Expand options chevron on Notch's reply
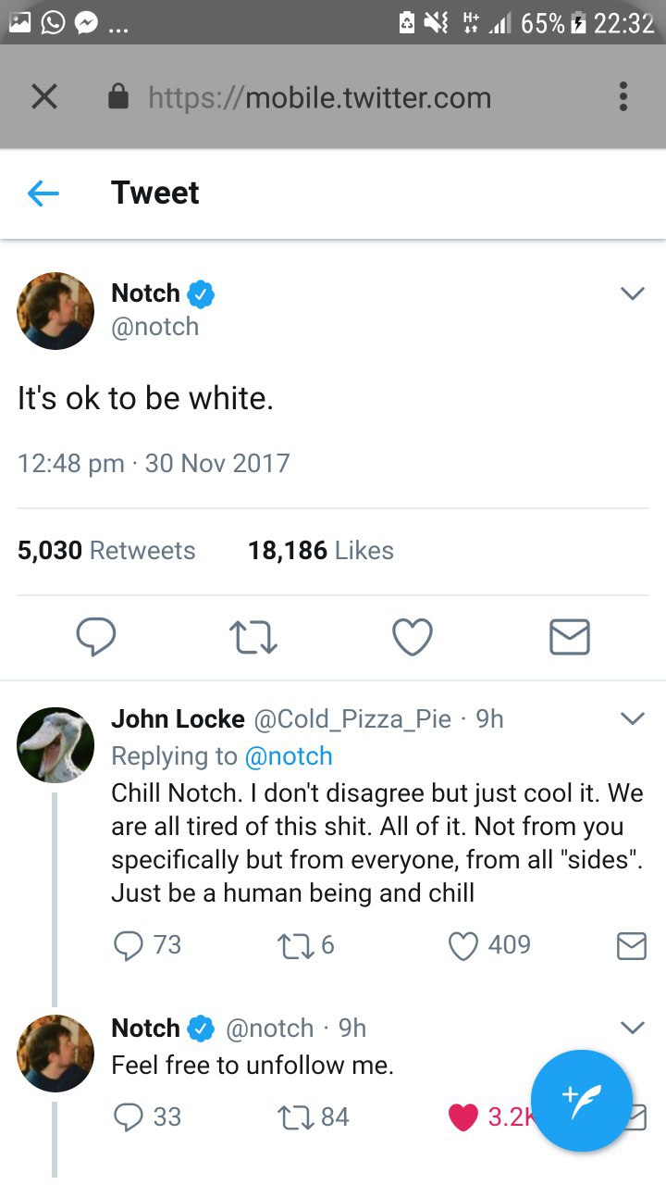Image resolution: width=666 pixels, height=1185 pixels. [x=632, y=1028]
